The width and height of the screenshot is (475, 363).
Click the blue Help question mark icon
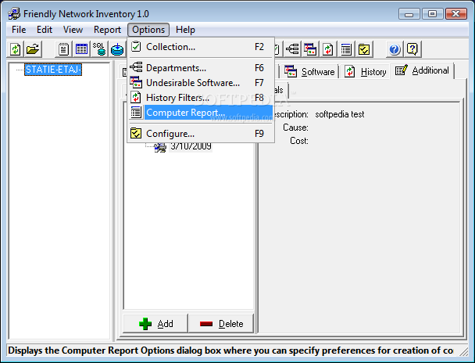(x=395, y=49)
